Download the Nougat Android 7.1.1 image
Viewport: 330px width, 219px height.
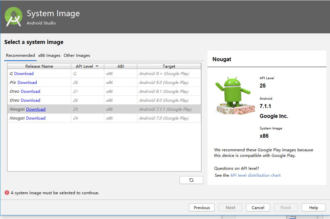[x=36, y=109]
